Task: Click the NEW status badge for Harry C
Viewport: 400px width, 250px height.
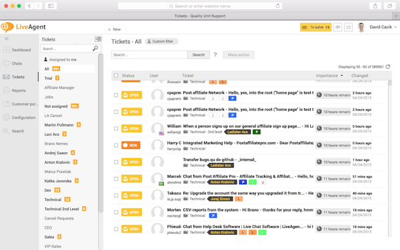Action: pos(131,145)
